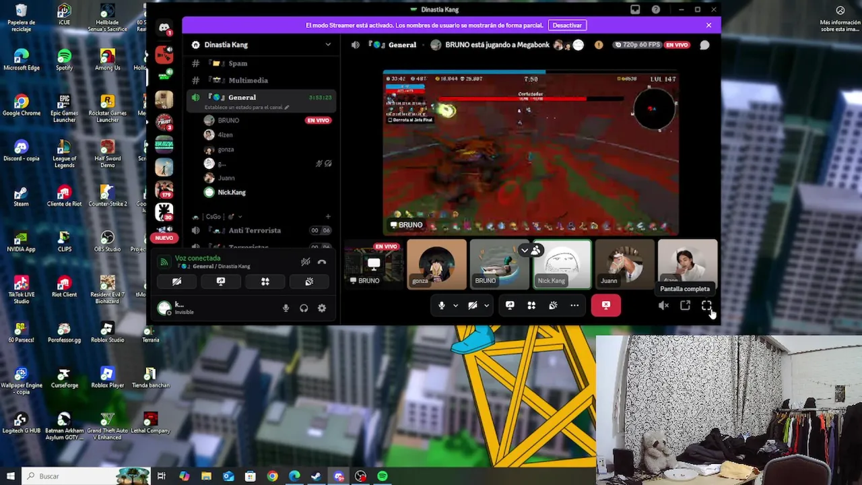Toggle camera button in the voice panel
Image resolution: width=862 pixels, height=485 pixels.
click(x=176, y=282)
